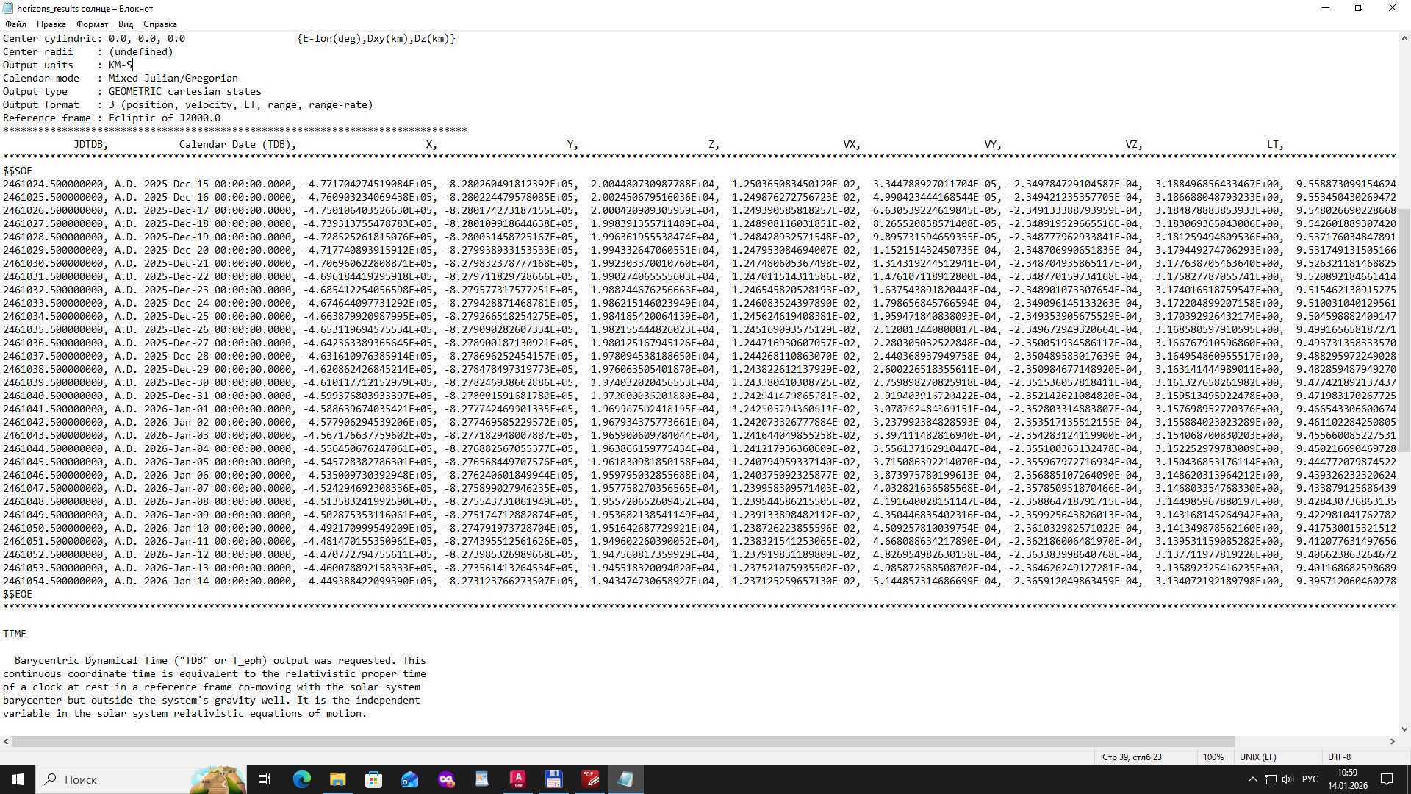
Task: Click the horizontal scrollbar left arrow
Action: click(x=6, y=741)
